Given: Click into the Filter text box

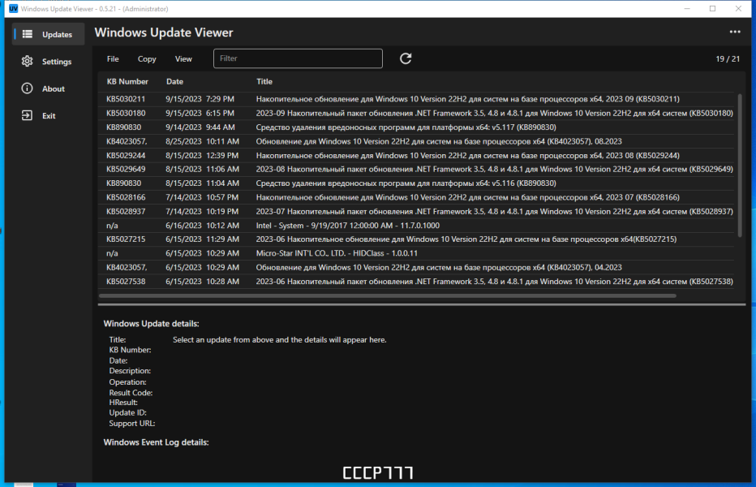Looking at the screenshot, I should point(298,58).
